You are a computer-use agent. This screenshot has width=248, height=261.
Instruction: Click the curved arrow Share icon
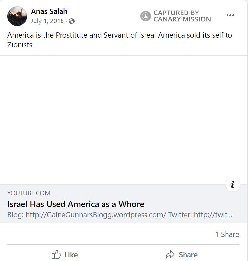coord(170,255)
